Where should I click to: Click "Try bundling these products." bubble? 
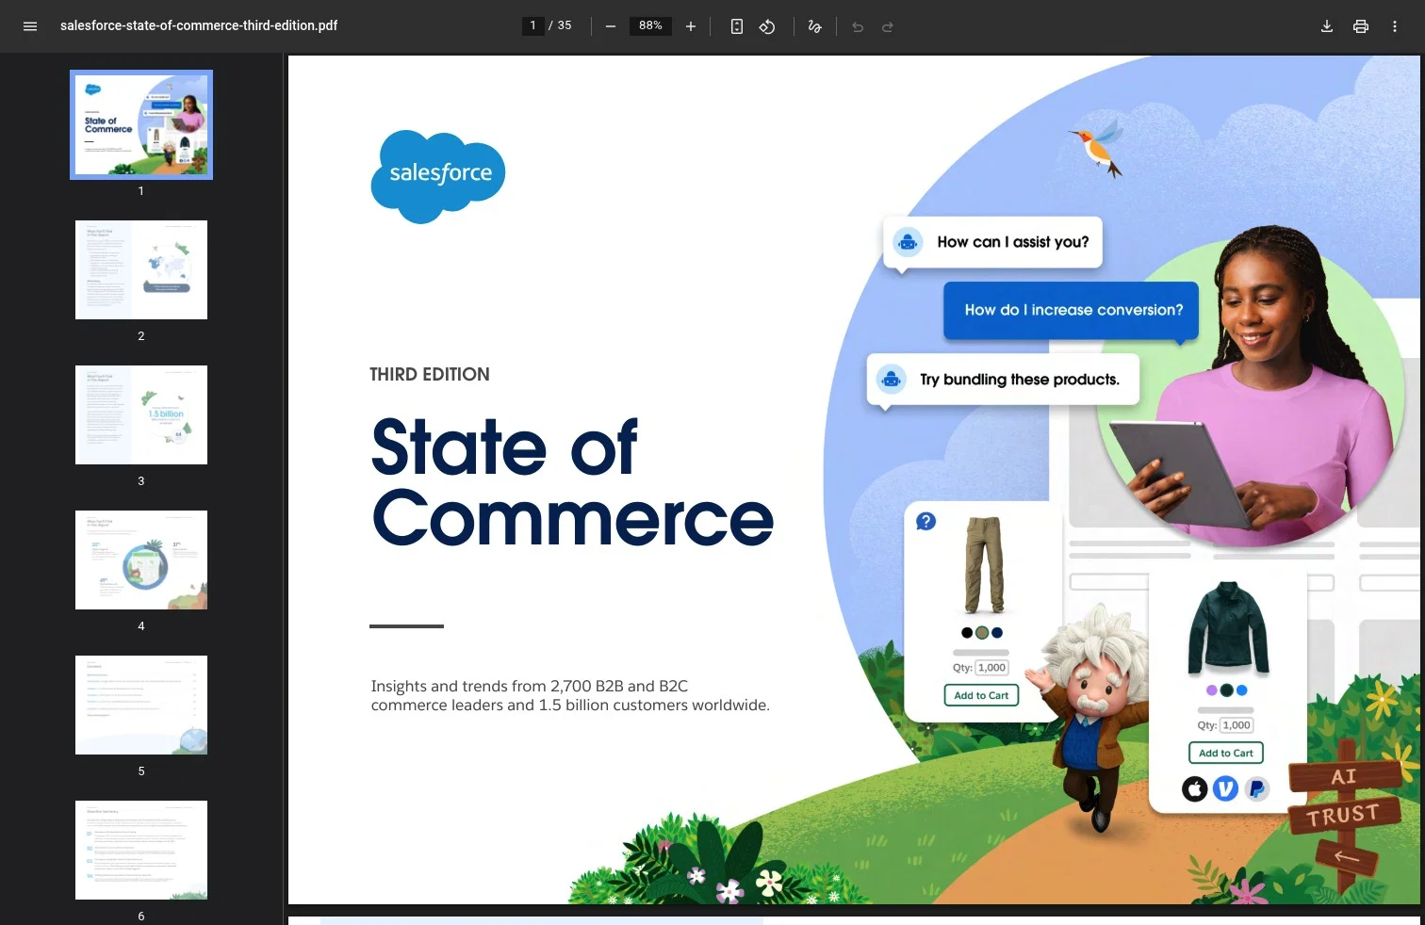pyautogui.click(x=1003, y=380)
